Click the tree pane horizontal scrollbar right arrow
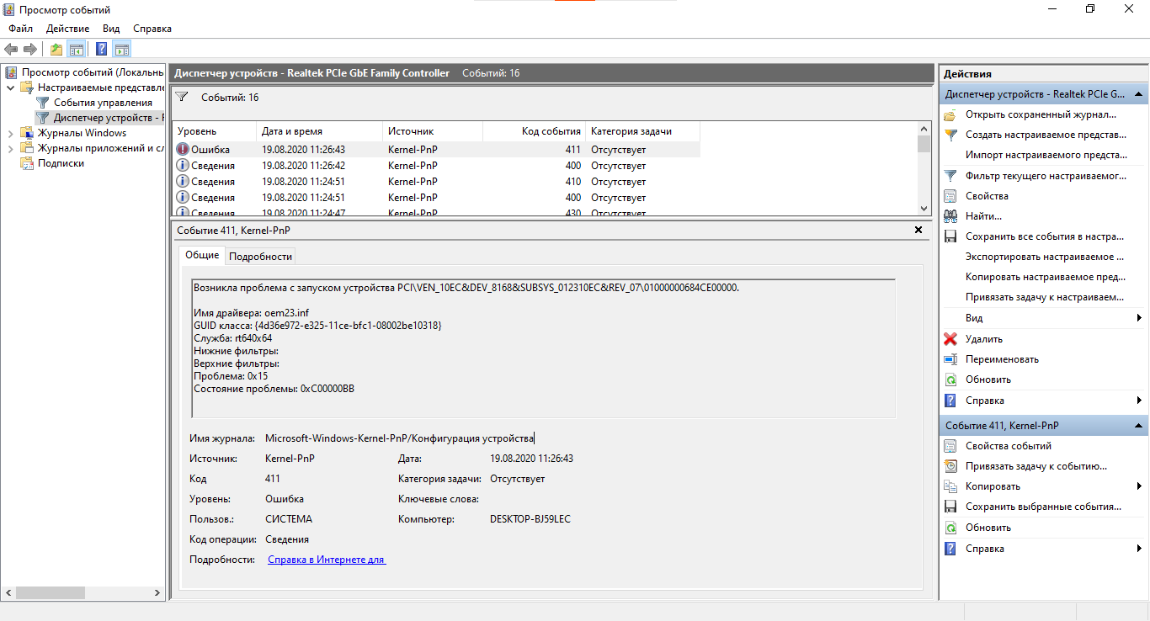This screenshot has width=1150, height=621. pyautogui.click(x=157, y=593)
